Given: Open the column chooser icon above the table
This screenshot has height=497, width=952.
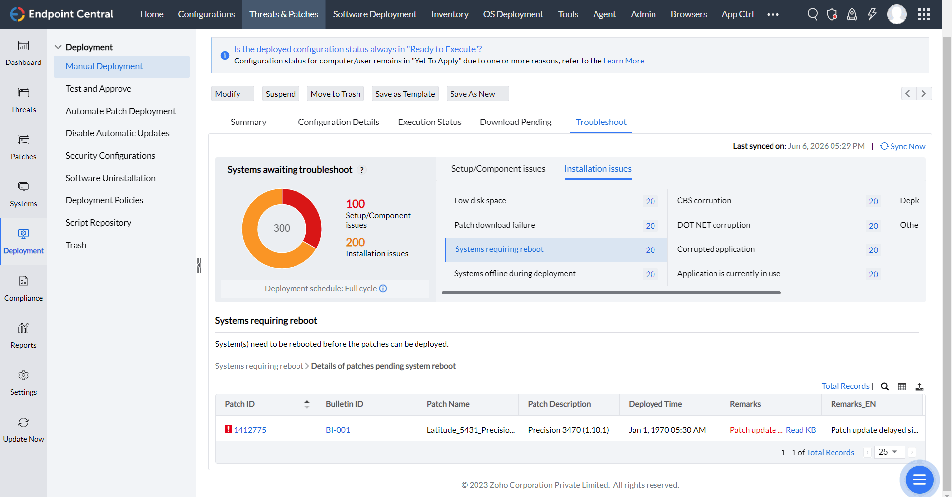Looking at the screenshot, I should 902,386.
